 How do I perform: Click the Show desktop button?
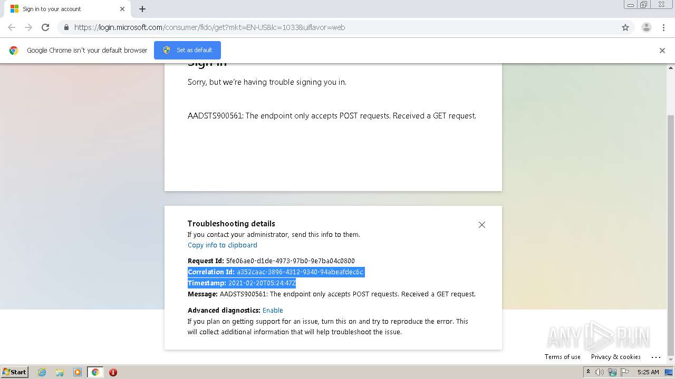669,372
